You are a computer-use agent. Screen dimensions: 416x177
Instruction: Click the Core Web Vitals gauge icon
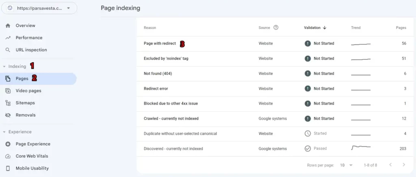pos(8,156)
